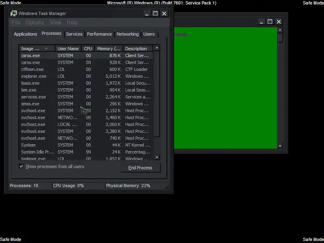This screenshot has width=324, height=243.
Task: Click the End Process button
Action: click(x=140, y=168)
